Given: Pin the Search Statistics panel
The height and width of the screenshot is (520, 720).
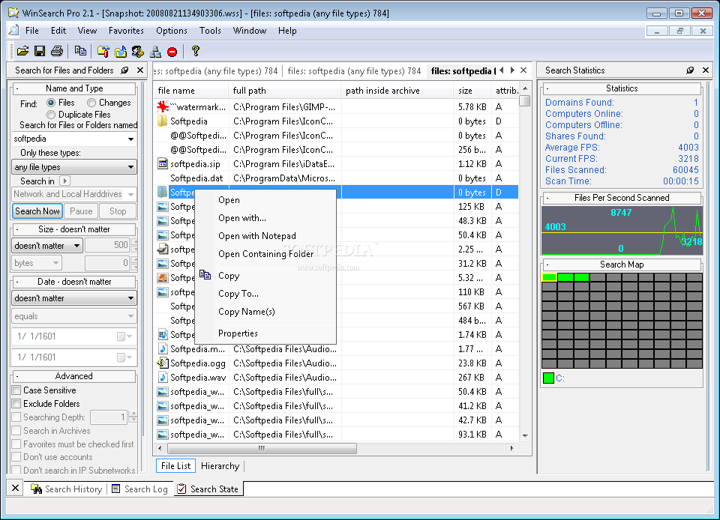Looking at the screenshot, I should 690,70.
